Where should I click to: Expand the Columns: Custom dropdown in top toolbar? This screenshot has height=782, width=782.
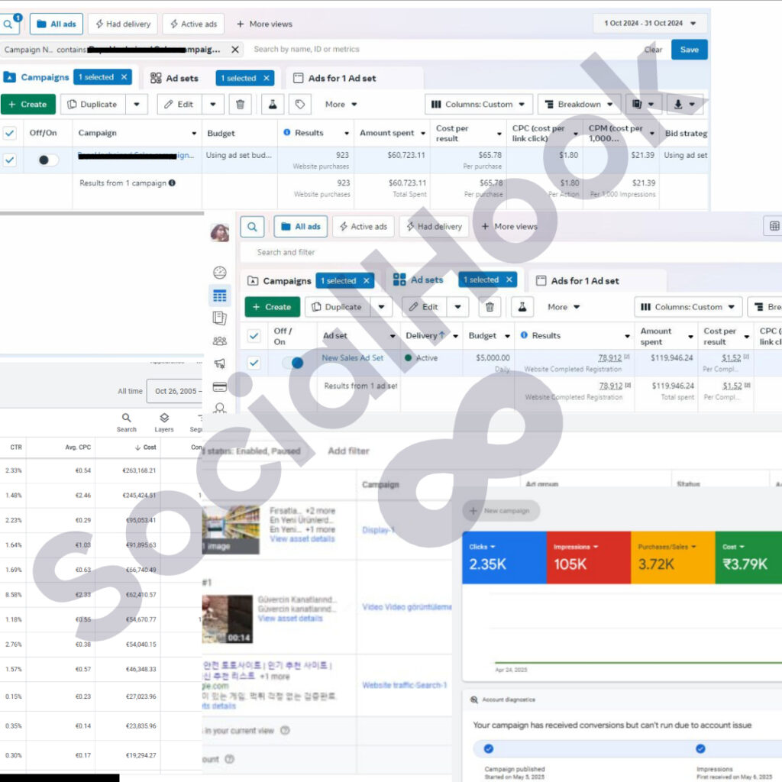click(478, 104)
